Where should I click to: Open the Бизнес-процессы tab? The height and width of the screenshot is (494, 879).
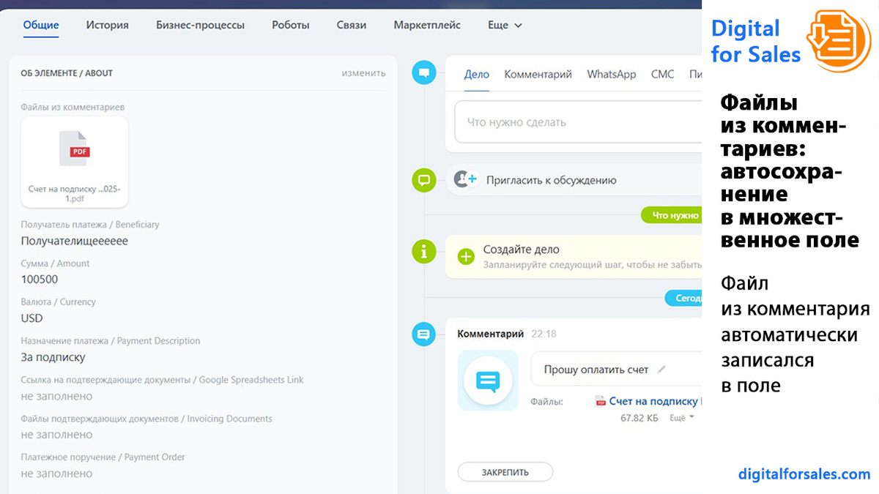[x=200, y=25]
